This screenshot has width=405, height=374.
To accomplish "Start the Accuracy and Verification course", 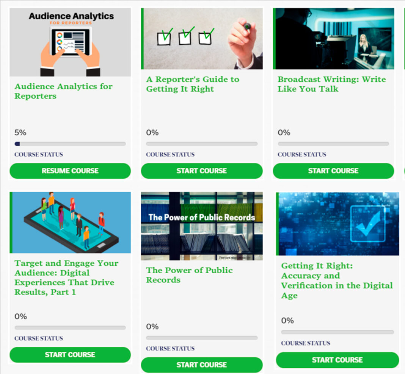I will point(337,360).
